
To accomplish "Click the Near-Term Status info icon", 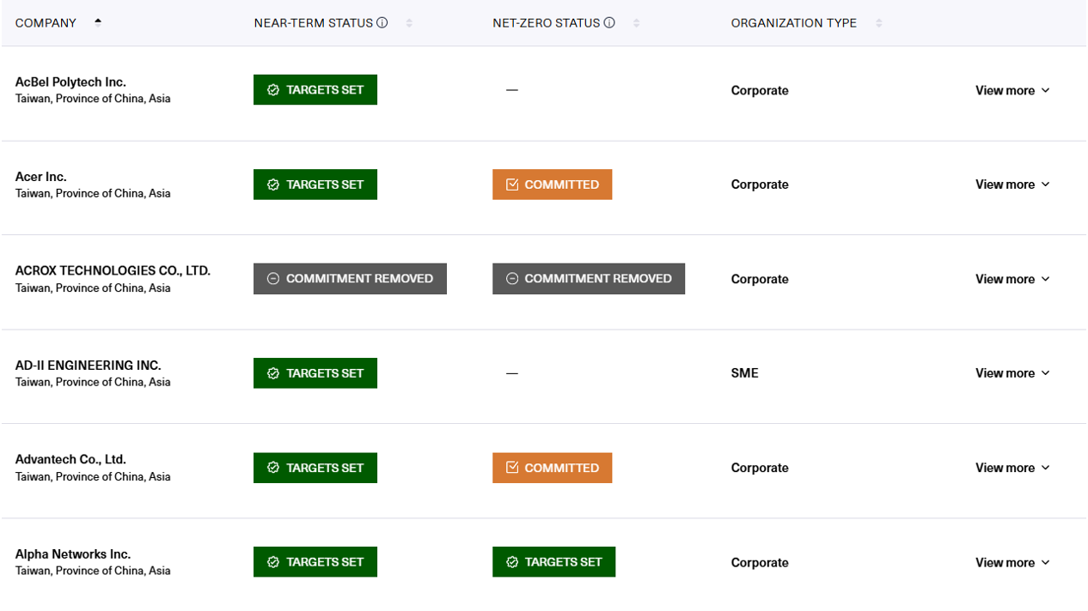I will (x=382, y=23).
